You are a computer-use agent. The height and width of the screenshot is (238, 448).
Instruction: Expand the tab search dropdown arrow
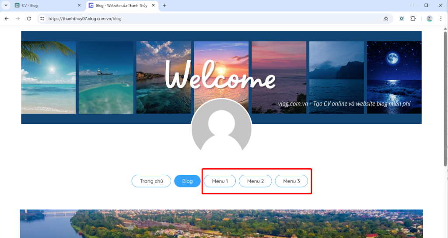[x=6, y=5]
